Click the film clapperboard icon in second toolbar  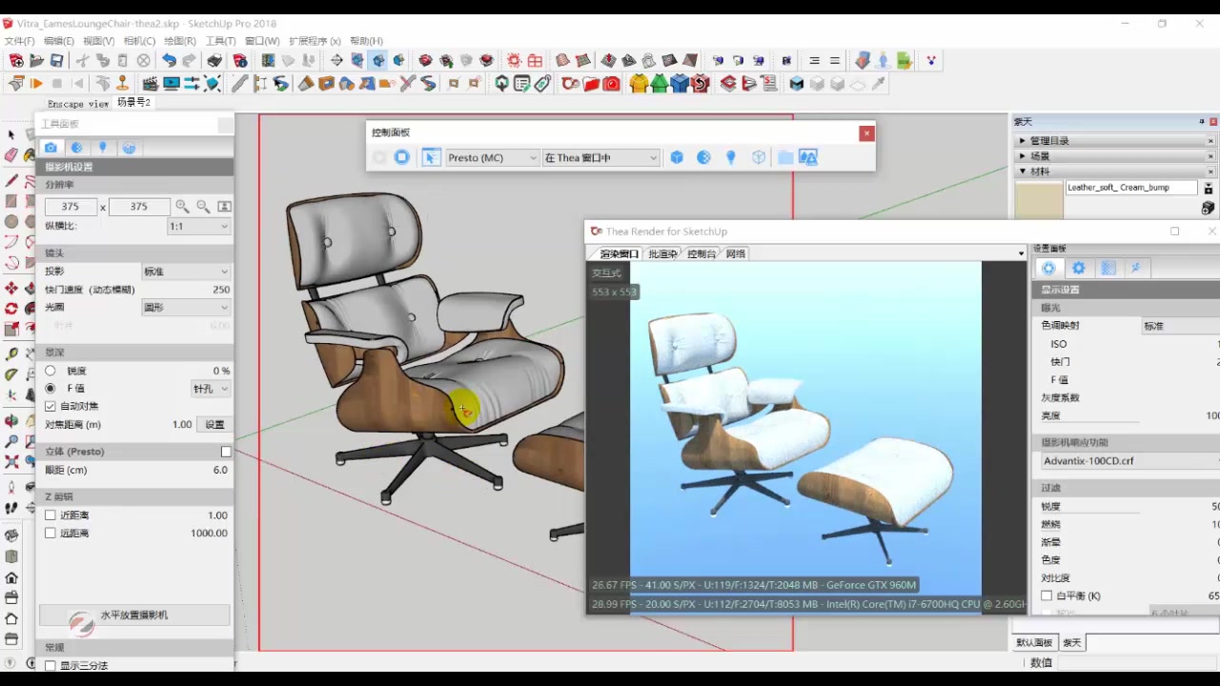pos(151,84)
